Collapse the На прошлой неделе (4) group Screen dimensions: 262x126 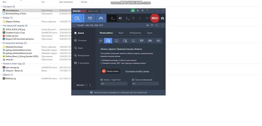coord(2,26)
